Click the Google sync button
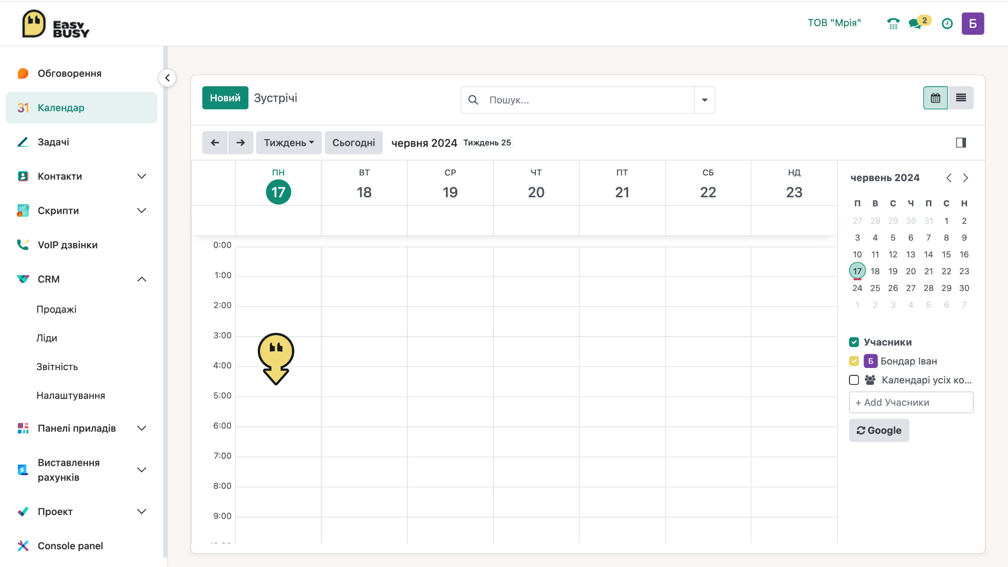The width and height of the screenshot is (1008, 567). (879, 430)
